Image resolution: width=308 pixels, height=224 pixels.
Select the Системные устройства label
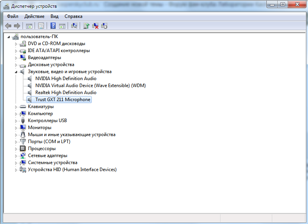[x=52, y=163]
